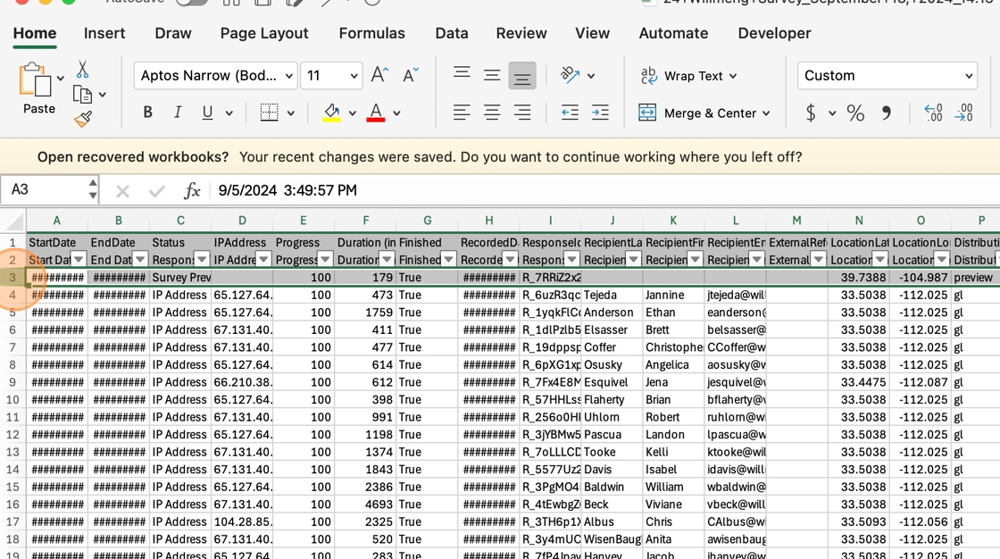Switch to the Formulas tab

tap(371, 33)
